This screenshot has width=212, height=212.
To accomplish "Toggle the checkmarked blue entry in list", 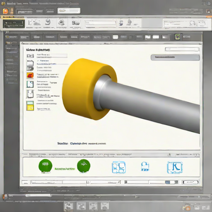I will [x=43, y=61].
